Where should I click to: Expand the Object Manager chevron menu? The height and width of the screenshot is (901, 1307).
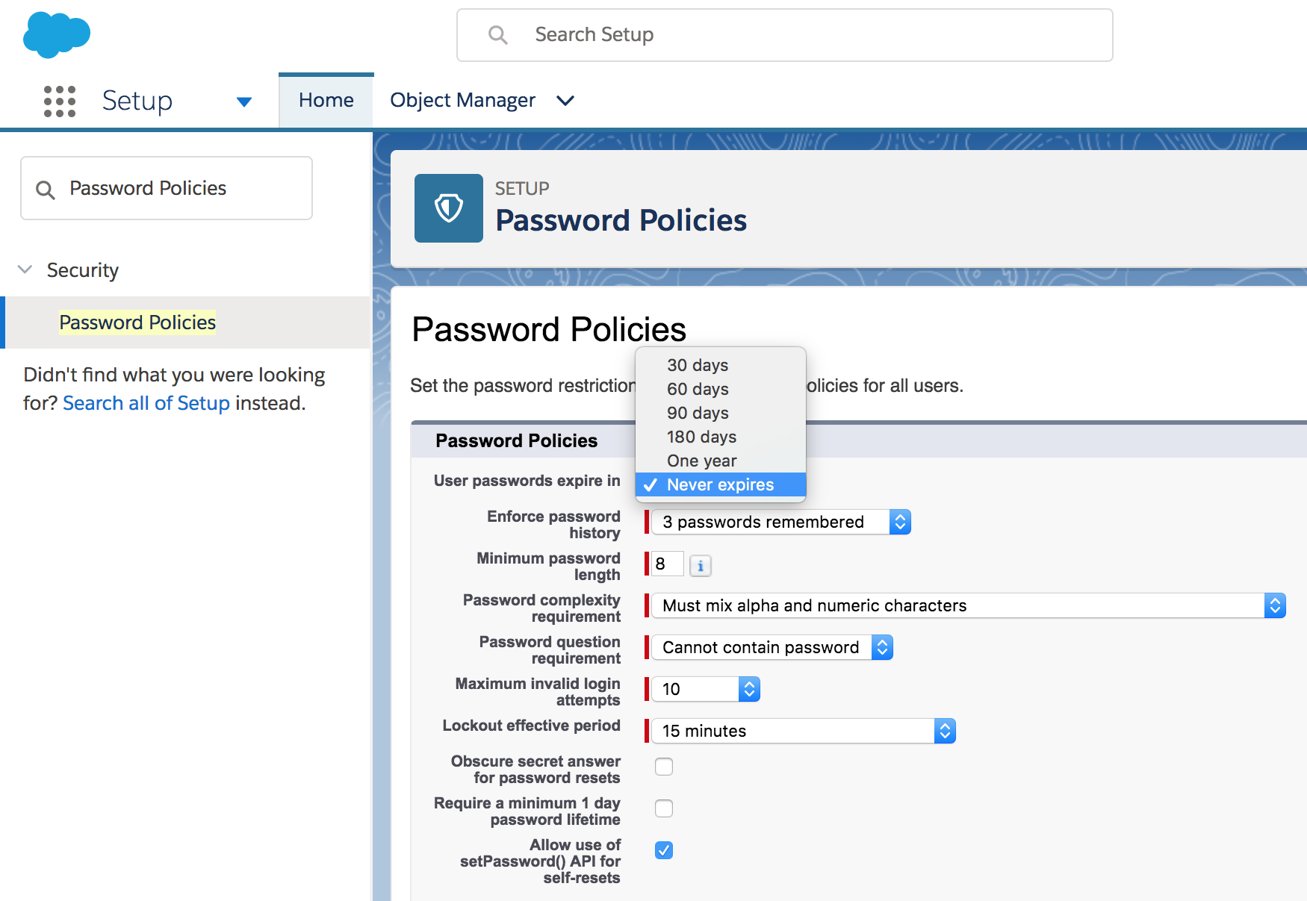(x=565, y=101)
